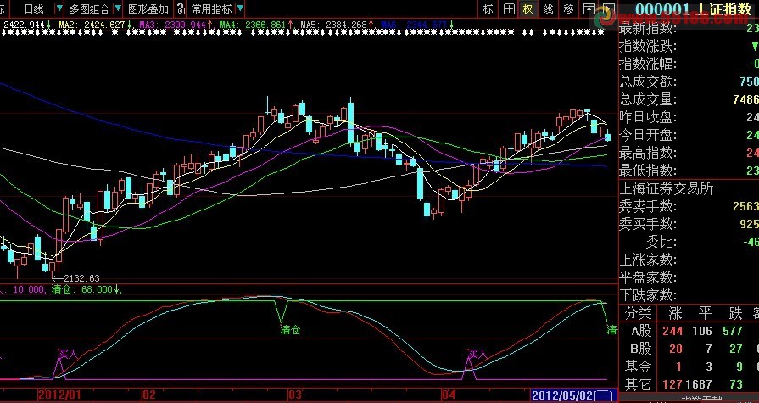Image resolution: width=759 pixels, height=403 pixels.
Task: Click the 最低指数 row label
Action: click(x=648, y=171)
